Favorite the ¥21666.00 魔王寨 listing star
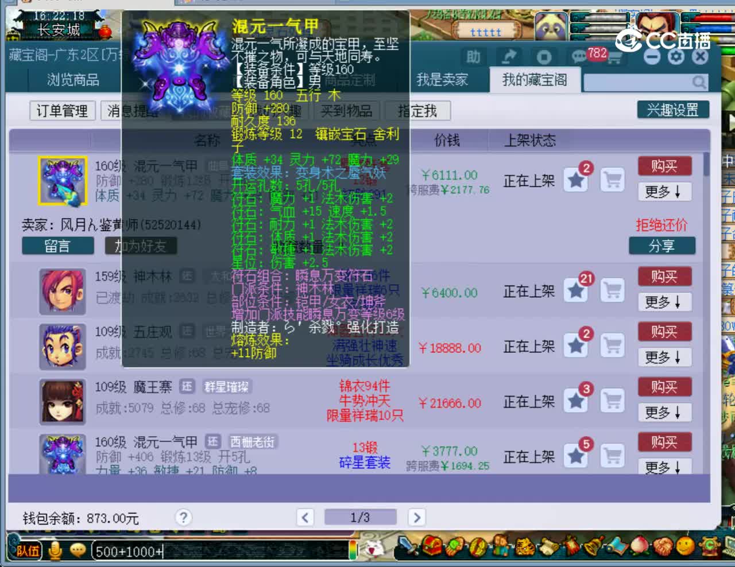The image size is (735, 567). (x=575, y=401)
